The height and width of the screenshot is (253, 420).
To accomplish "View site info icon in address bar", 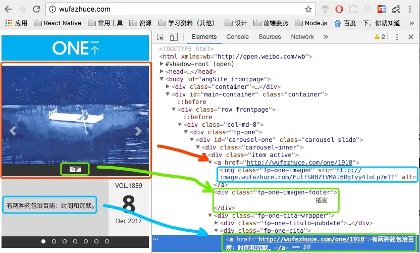I will 52,10.
